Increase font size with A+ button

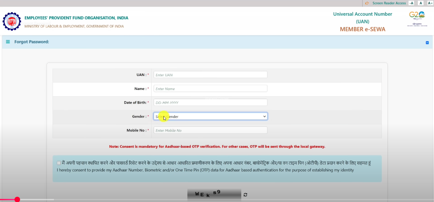(x=430, y=3)
